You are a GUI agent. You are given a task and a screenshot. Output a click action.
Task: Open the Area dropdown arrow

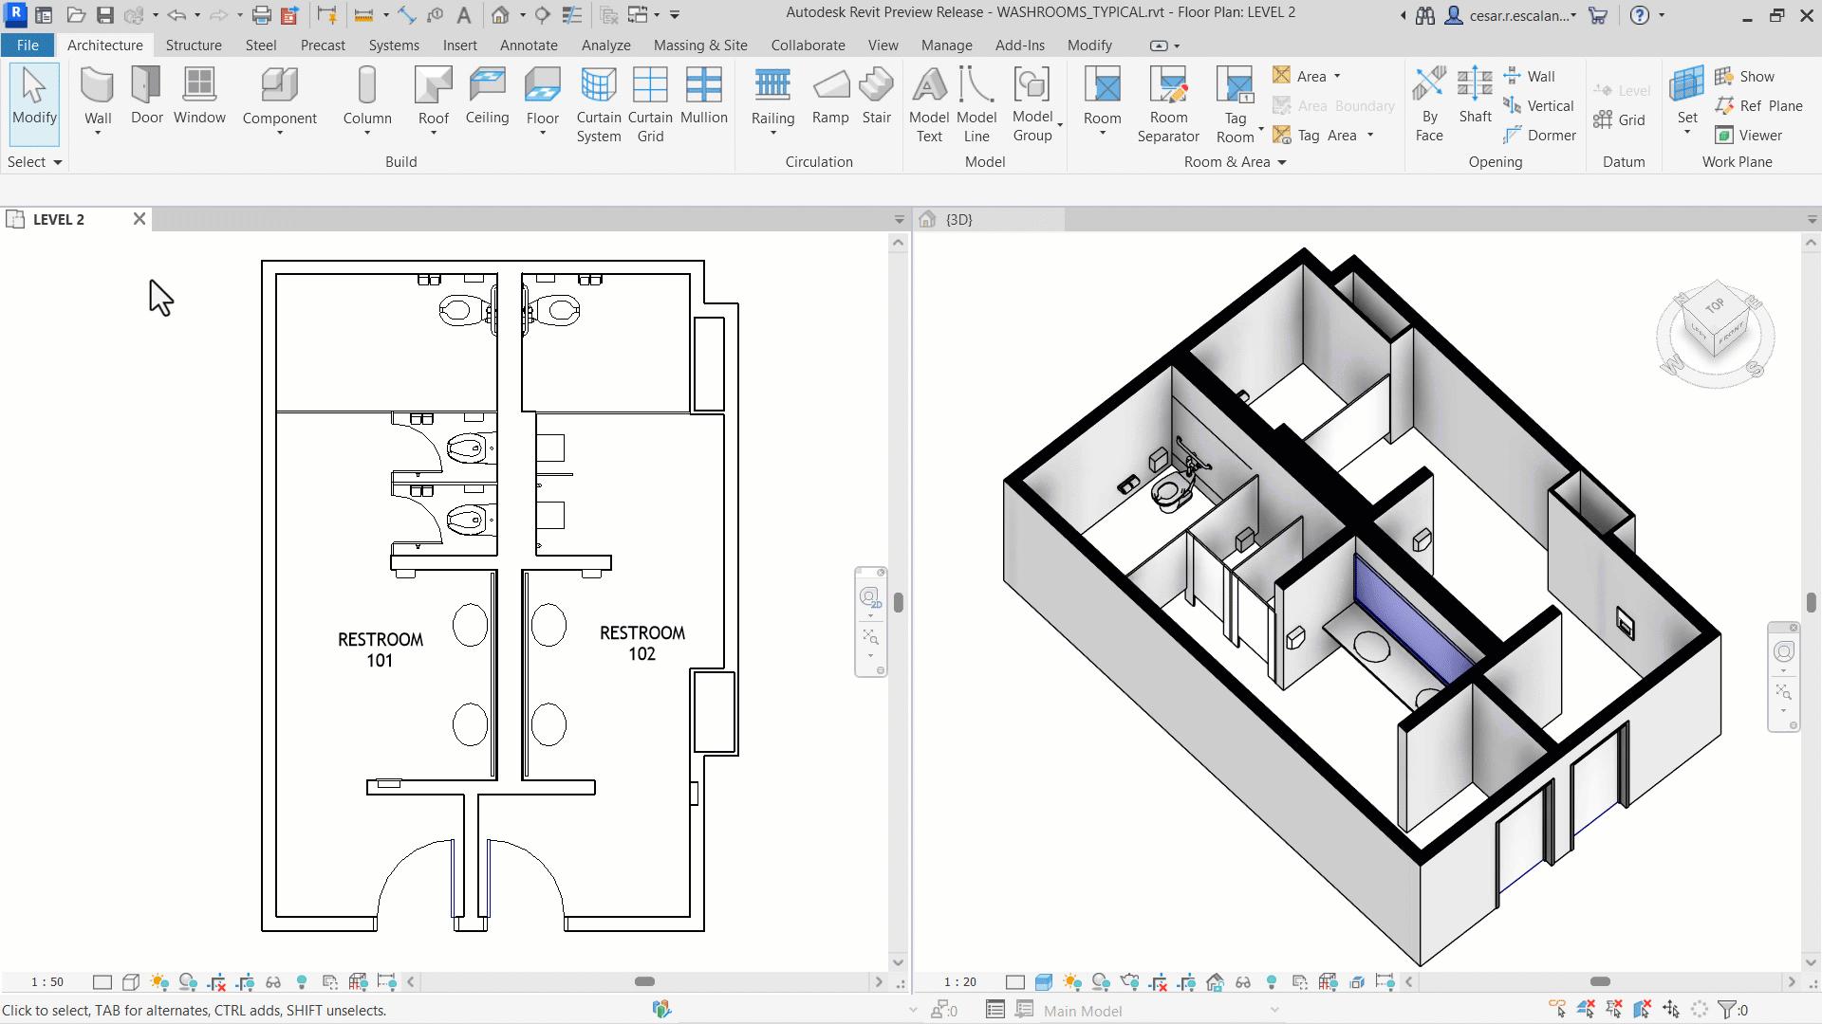[1337, 77]
